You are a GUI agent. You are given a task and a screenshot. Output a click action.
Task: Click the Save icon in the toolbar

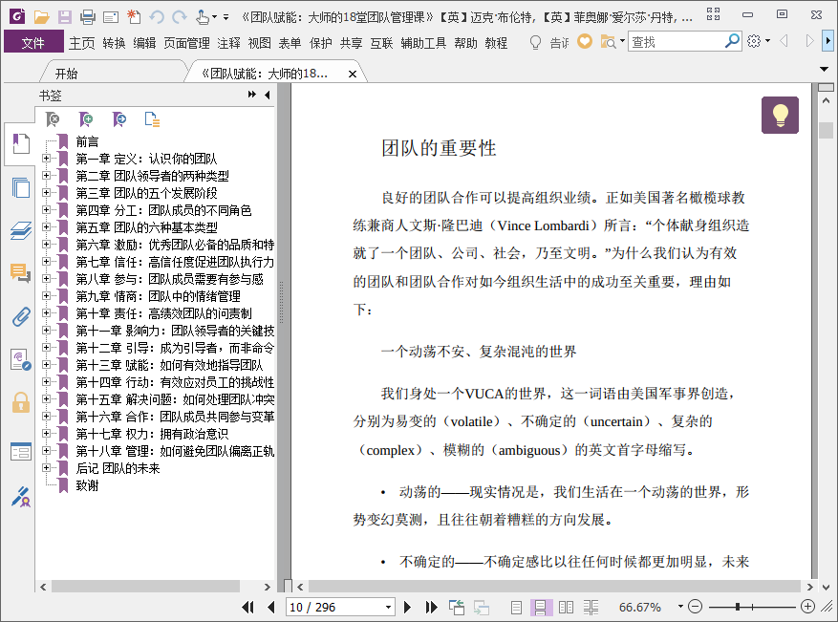[65, 17]
